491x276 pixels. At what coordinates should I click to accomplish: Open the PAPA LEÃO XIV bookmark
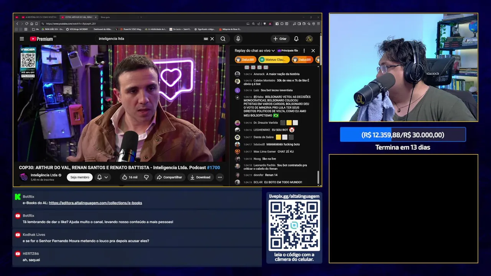(52, 29)
